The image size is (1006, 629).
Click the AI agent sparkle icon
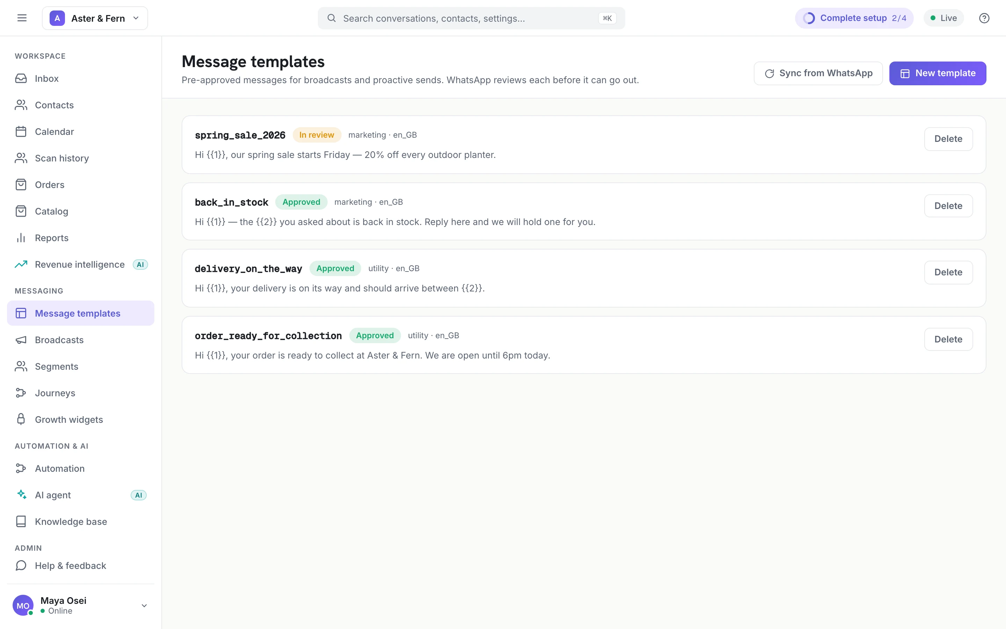(21, 495)
